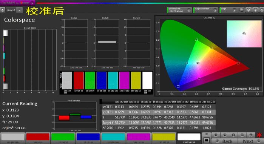Click the Gamut Coverage: 101.5% label
Viewport: 264px width, 144px height.
[x=241, y=89]
